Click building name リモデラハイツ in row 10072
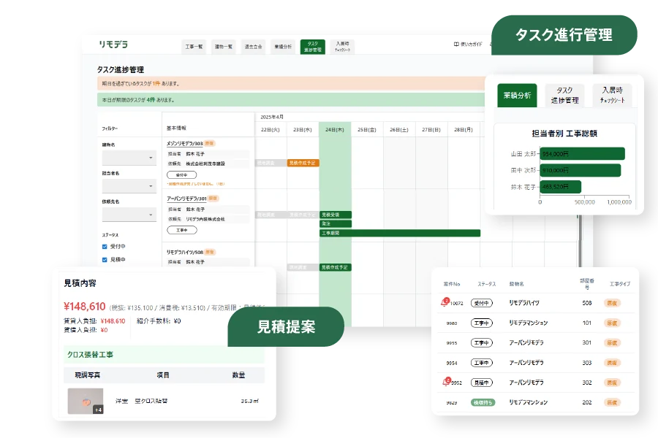 click(x=524, y=303)
